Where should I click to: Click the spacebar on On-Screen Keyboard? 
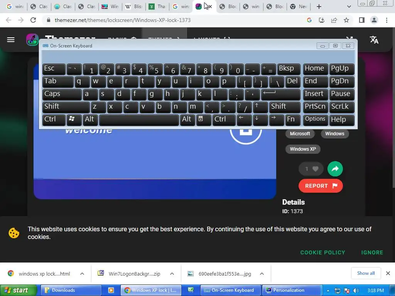[x=139, y=120]
